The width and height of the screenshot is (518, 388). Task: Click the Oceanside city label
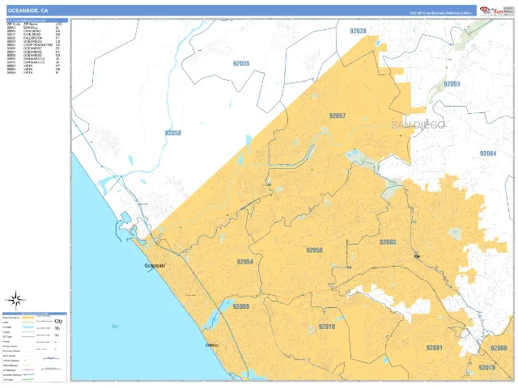tap(155, 266)
